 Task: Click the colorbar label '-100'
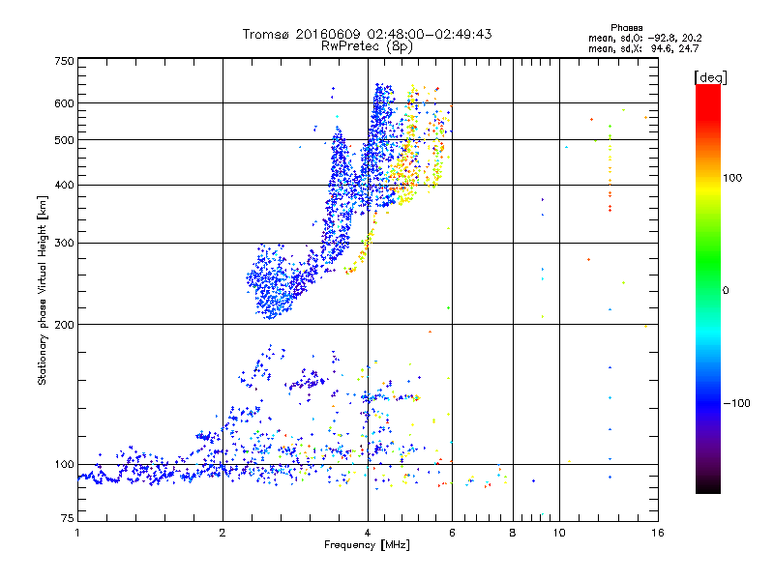[737, 403]
